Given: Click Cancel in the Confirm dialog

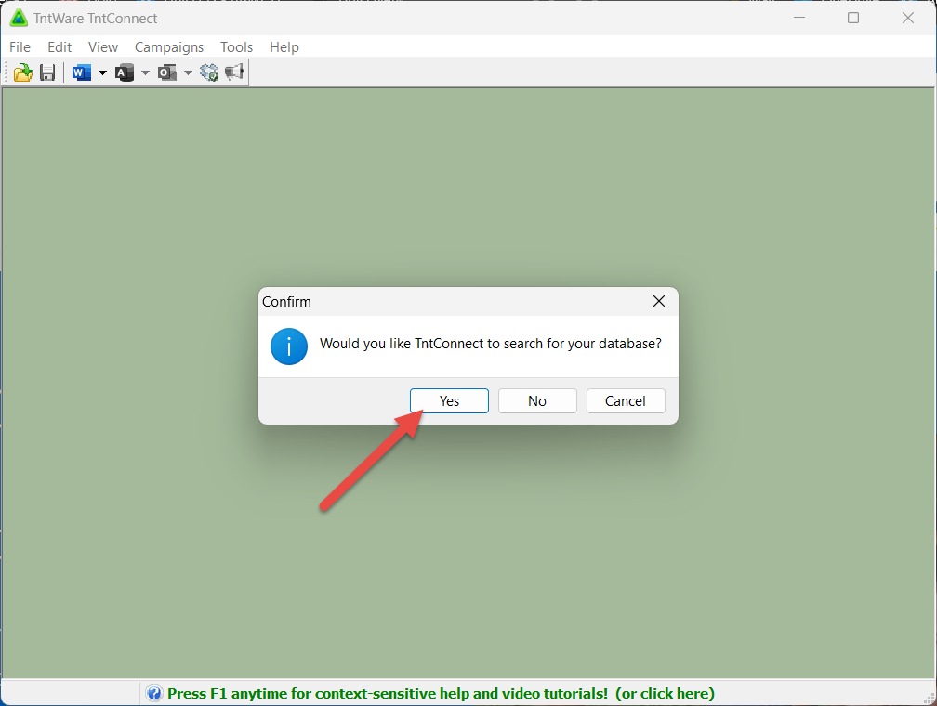Looking at the screenshot, I should point(626,400).
